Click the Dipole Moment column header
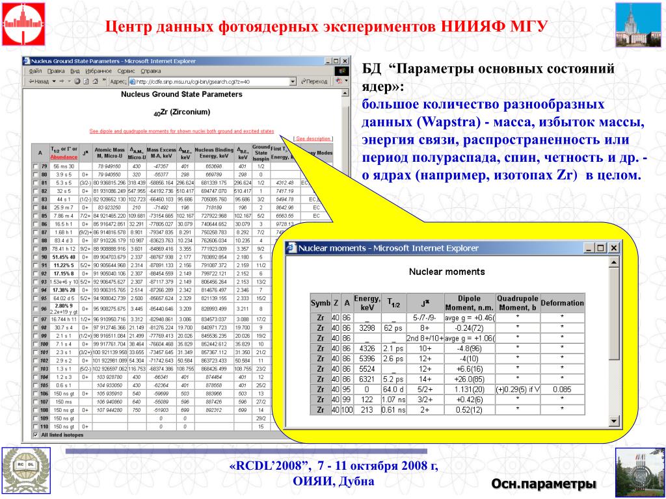Image resolution: width=666 pixels, height=499 pixels. [x=470, y=303]
